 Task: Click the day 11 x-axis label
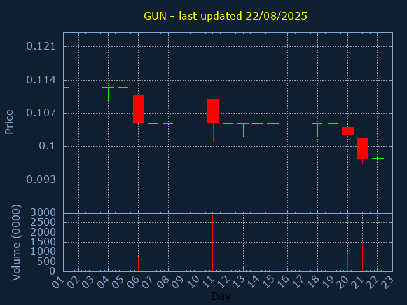[x=208, y=282]
